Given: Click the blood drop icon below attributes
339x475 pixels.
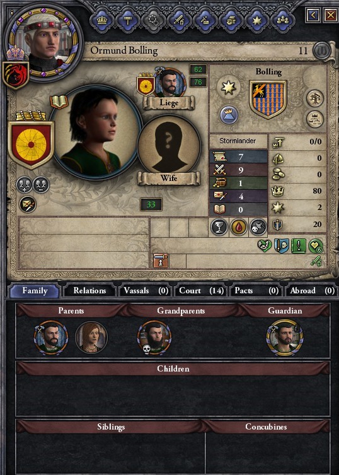Looking at the screenshot, I should click(x=239, y=227).
